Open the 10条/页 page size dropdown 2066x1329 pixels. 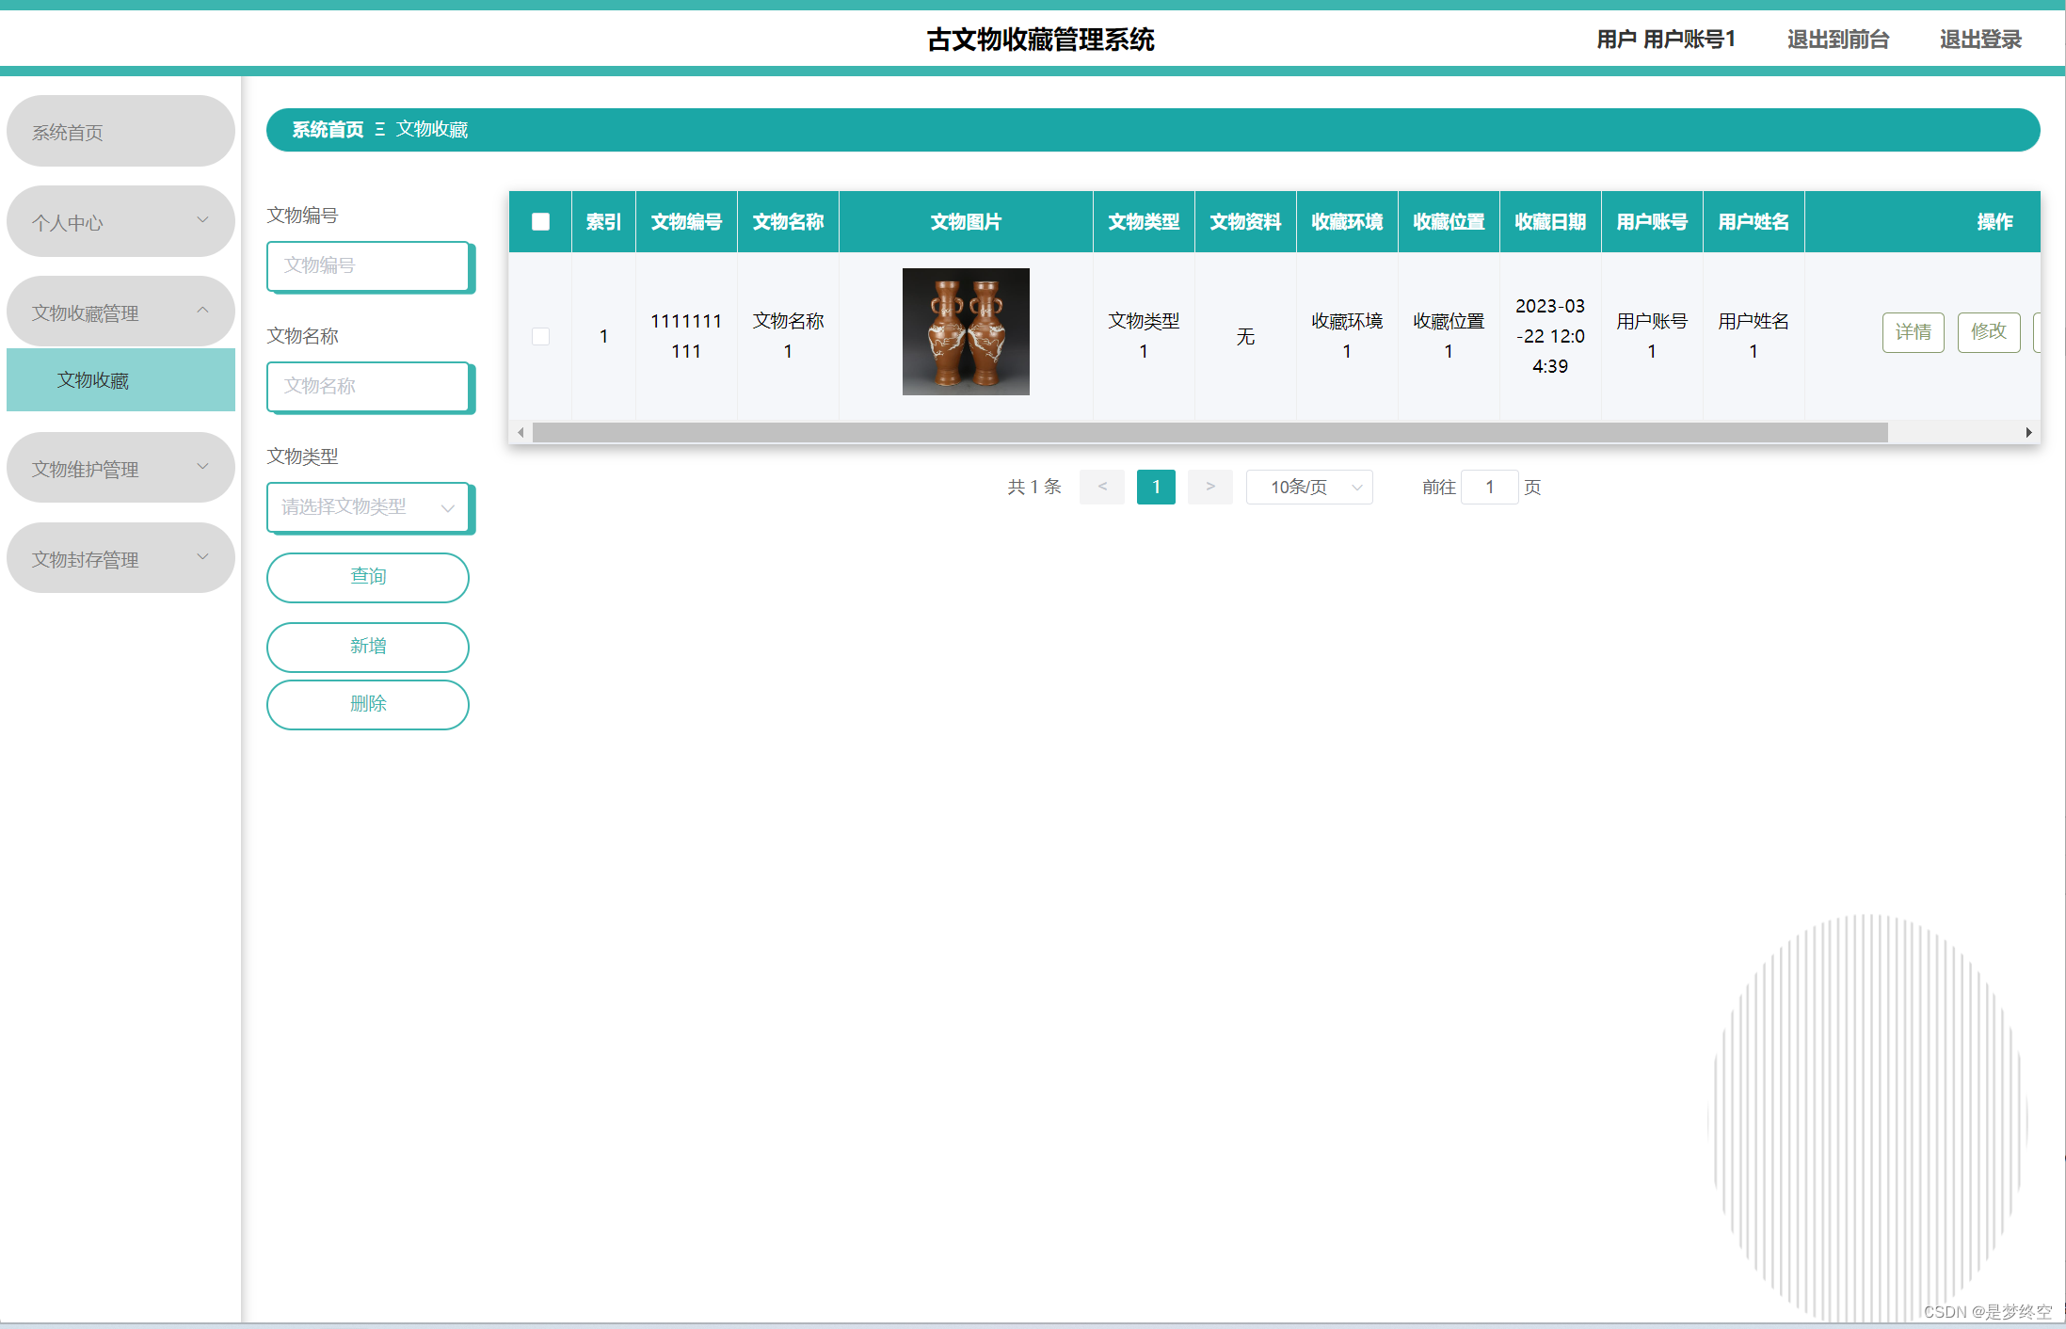pyautogui.click(x=1309, y=487)
